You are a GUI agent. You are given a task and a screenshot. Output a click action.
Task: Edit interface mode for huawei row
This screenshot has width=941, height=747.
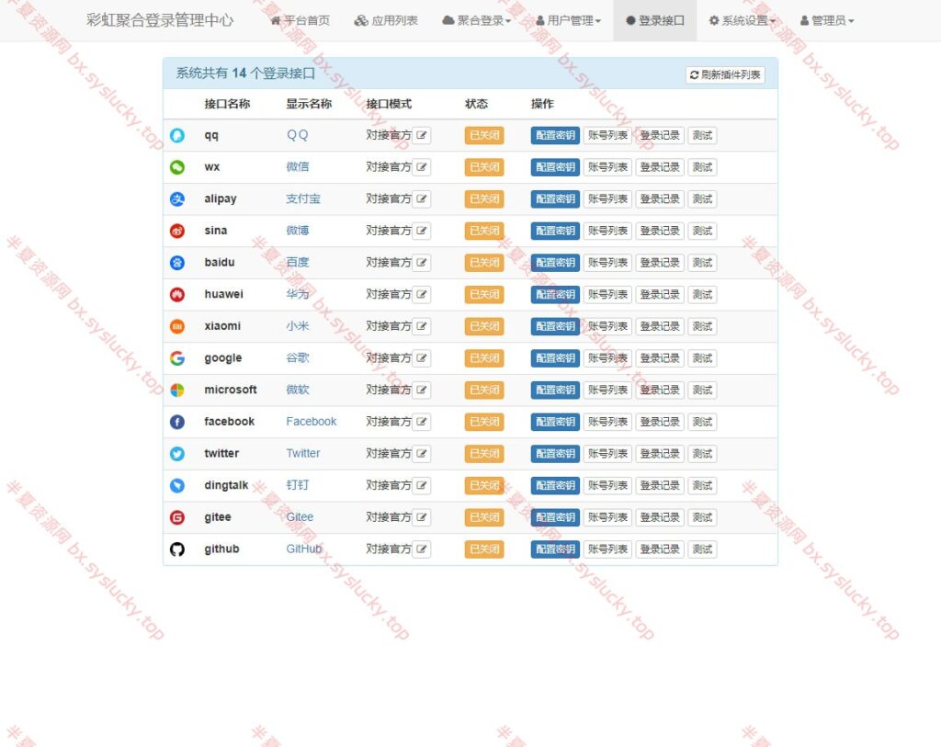tap(421, 295)
